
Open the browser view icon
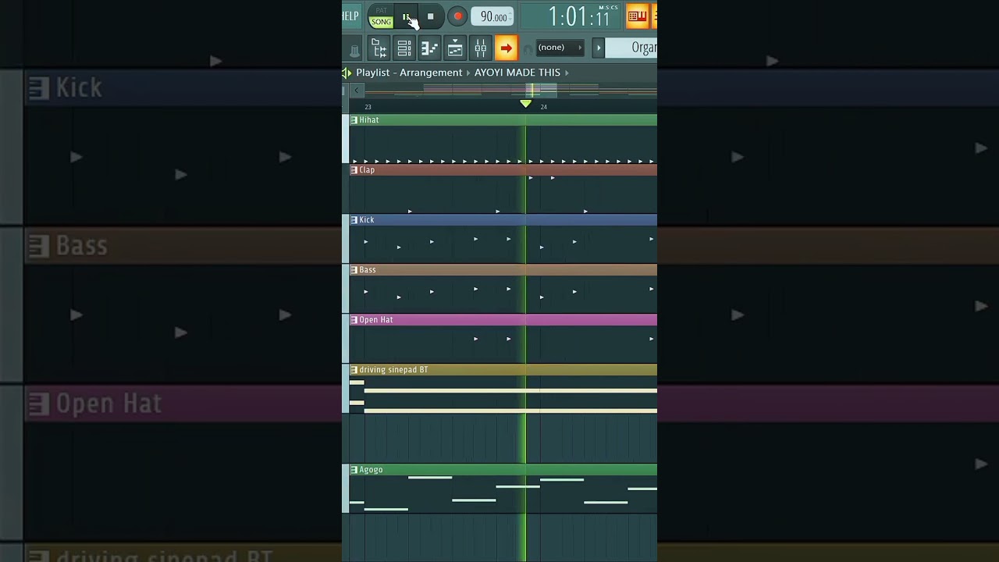coord(379,48)
